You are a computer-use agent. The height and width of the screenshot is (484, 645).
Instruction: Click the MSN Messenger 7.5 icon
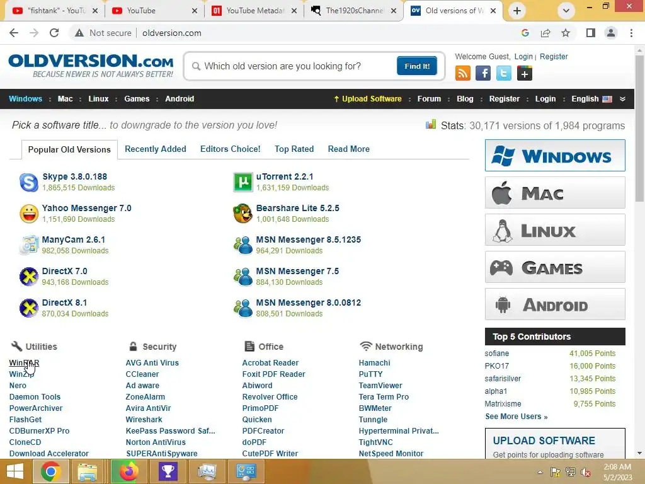pos(243,277)
